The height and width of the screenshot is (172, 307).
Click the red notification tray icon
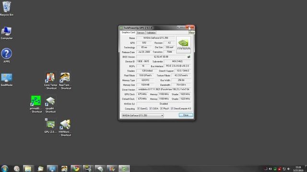click(280, 169)
